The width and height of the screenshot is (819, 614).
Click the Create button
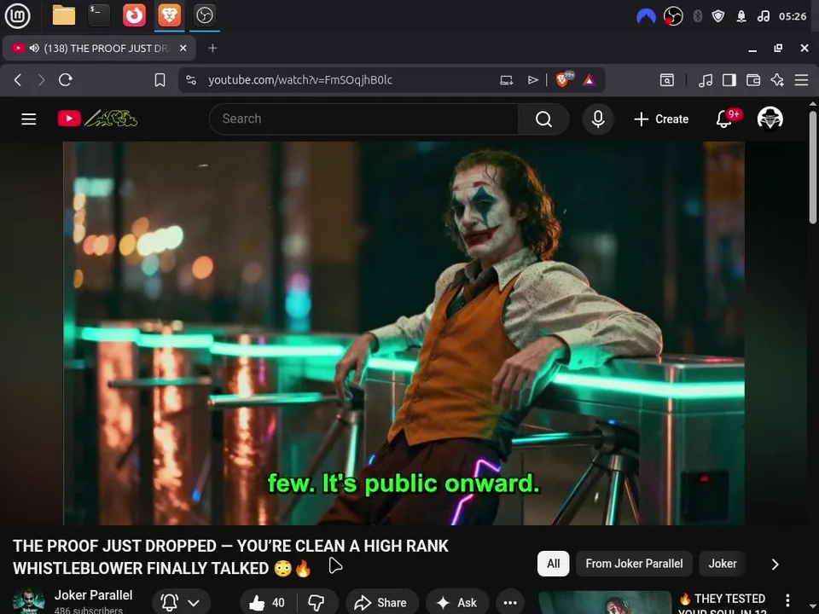click(660, 119)
